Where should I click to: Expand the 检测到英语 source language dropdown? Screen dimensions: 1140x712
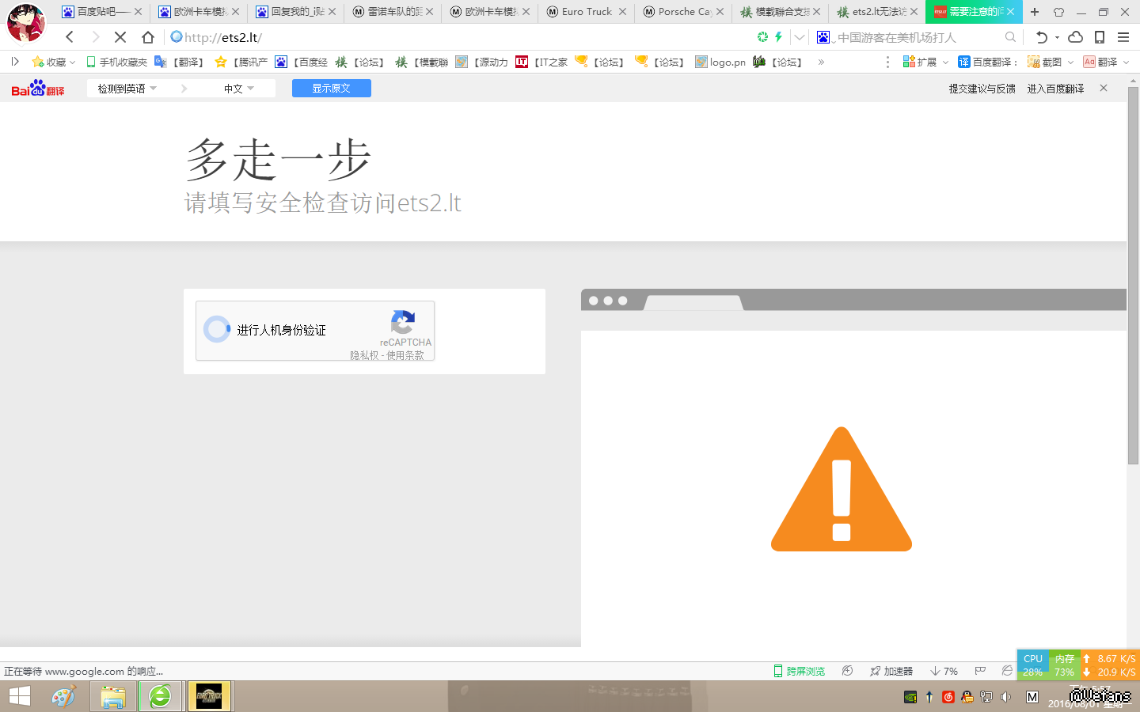[127, 89]
